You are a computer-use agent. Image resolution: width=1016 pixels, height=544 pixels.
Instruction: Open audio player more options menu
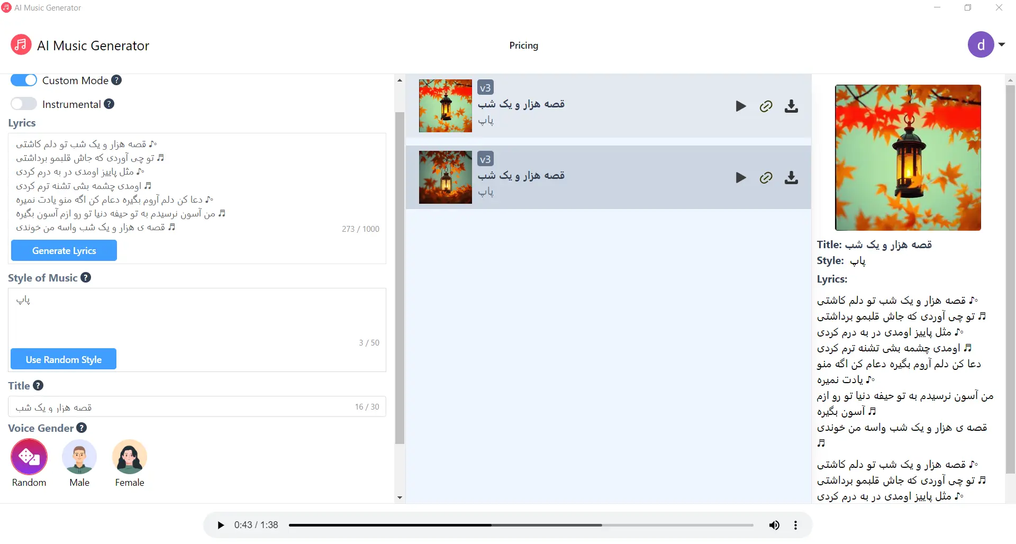pos(795,525)
